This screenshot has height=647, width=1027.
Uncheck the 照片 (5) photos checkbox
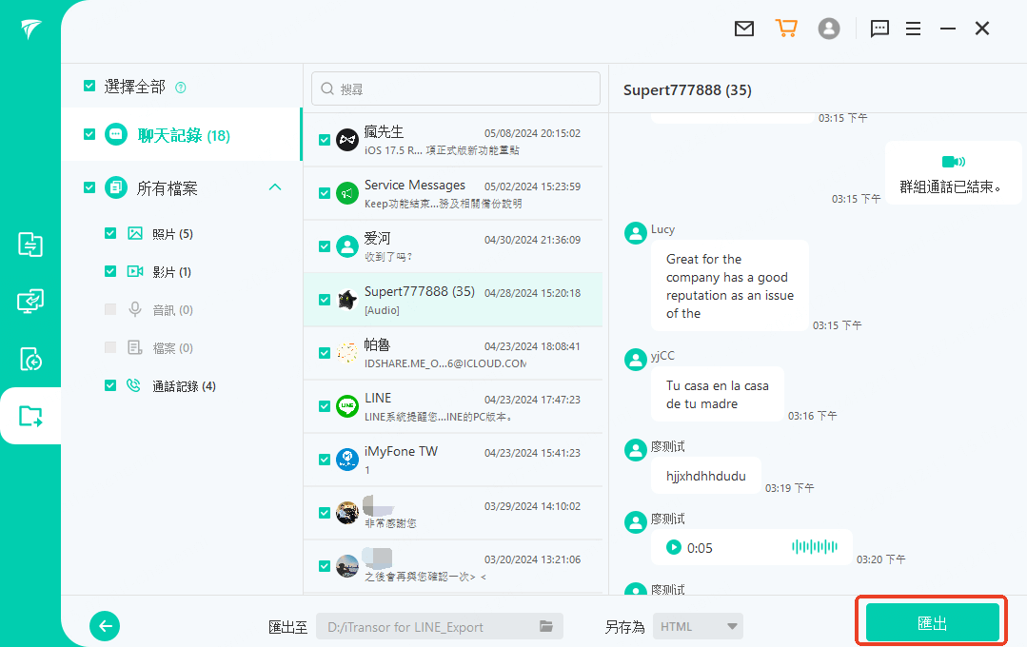click(x=110, y=232)
